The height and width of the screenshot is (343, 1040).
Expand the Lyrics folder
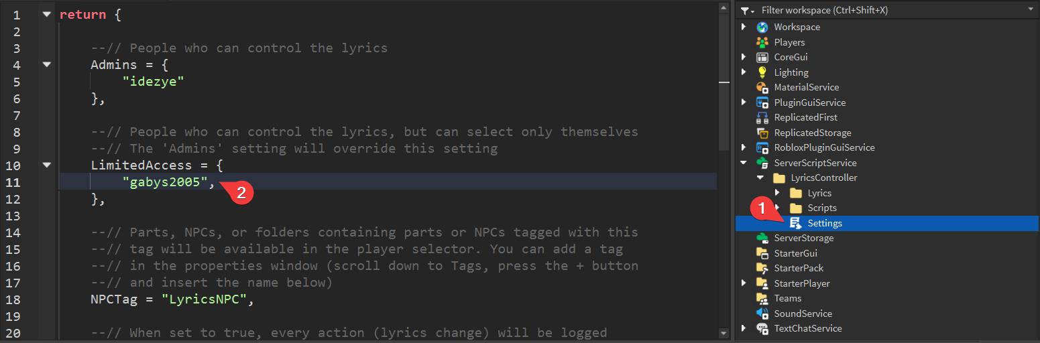tap(777, 193)
